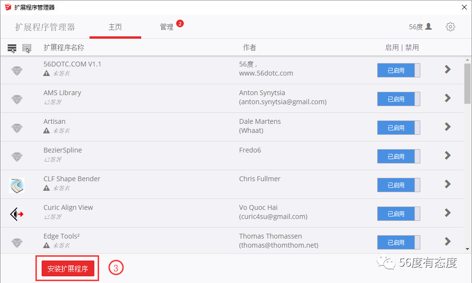Click the 扩展程序名称 column header
Viewport: 472px width, 283px height.
tap(64, 48)
